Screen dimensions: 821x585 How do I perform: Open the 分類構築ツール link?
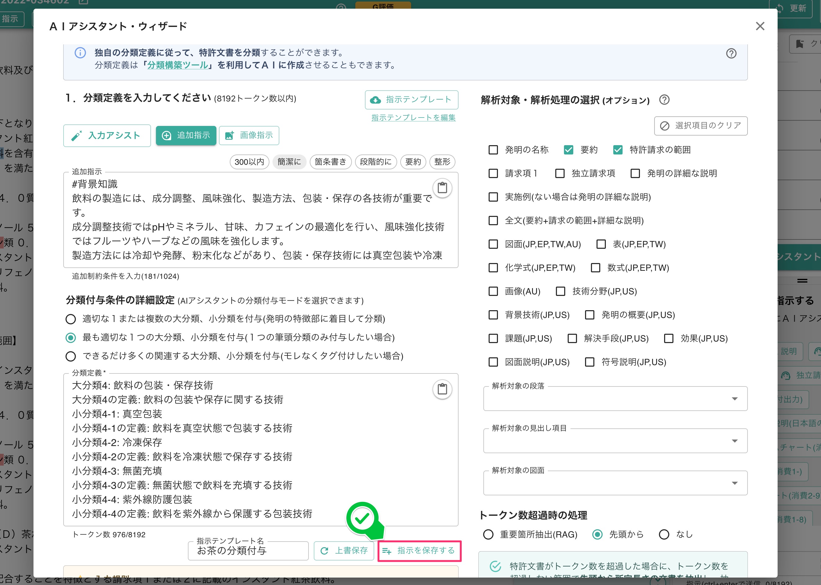click(x=177, y=65)
